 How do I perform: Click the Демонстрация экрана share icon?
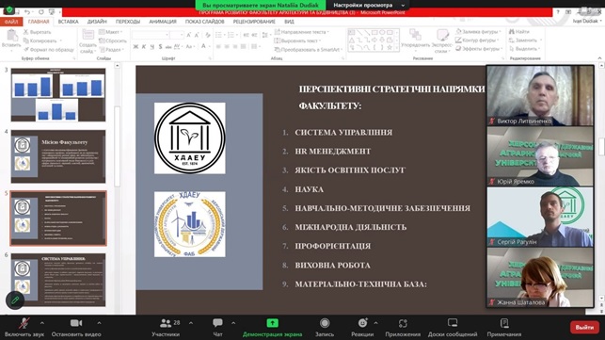pyautogui.click(x=273, y=323)
